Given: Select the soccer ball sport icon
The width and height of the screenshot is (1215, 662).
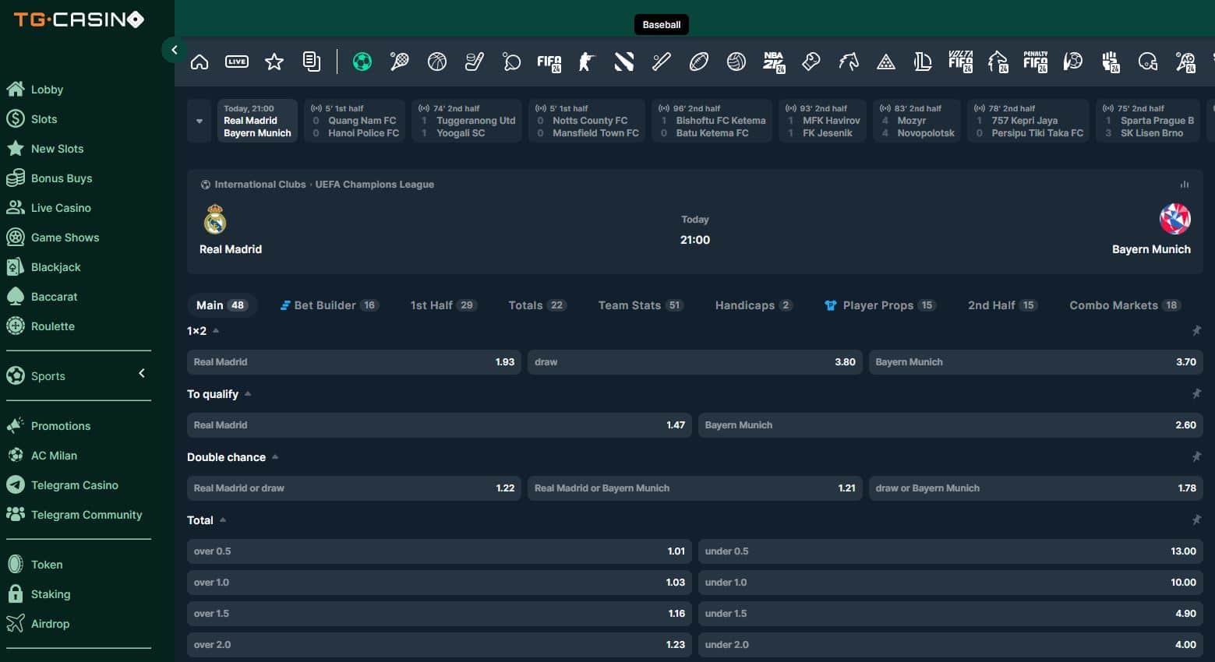Looking at the screenshot, I should 362,62.
